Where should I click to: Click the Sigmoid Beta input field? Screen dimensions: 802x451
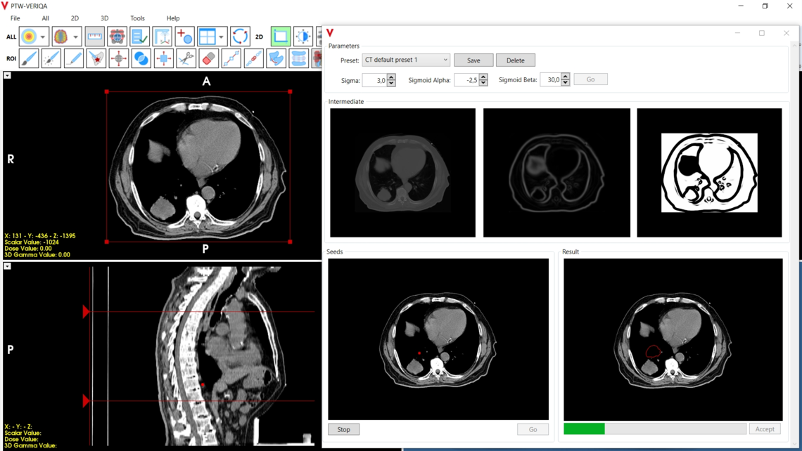[x=552, y=79]
